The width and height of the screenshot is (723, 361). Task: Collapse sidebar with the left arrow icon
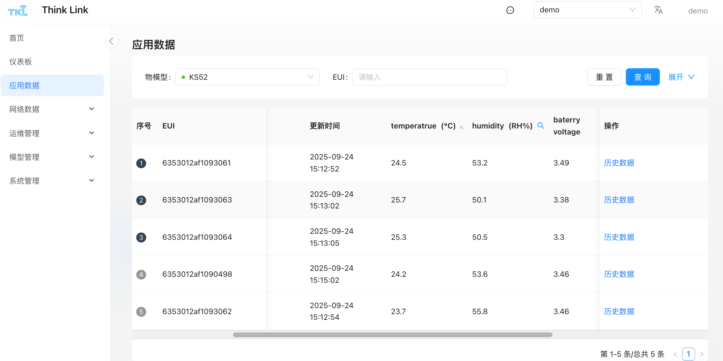pos(111,41)
